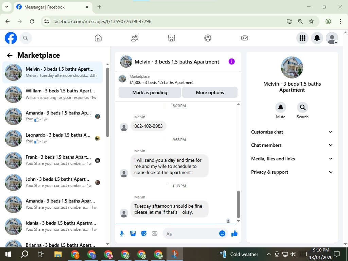
Task: Open the Facebook search magnifier
Action: [26, 38]
